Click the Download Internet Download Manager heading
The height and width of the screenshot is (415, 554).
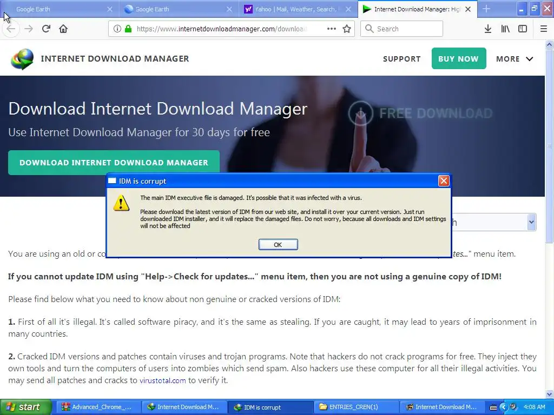pos(158,109)
